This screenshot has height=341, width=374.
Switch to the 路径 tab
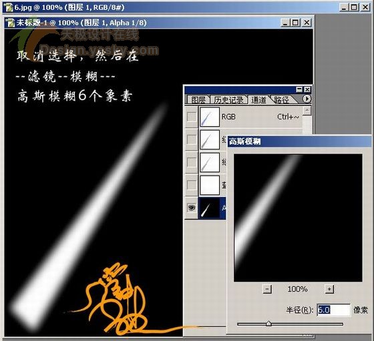pyautogui.click(x=282, y=99)
